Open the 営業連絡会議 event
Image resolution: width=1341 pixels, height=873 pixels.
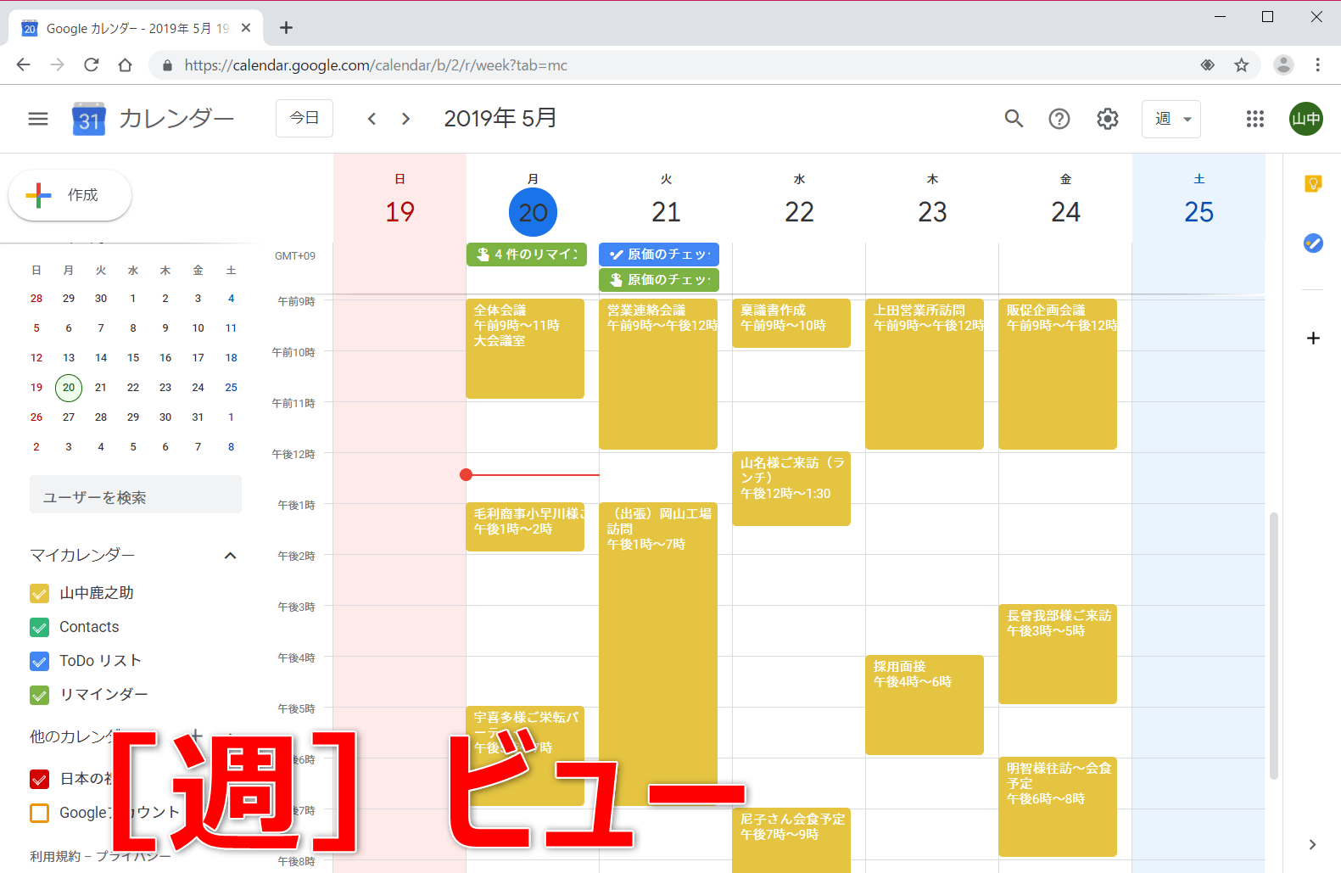click(x=658, y=374)
